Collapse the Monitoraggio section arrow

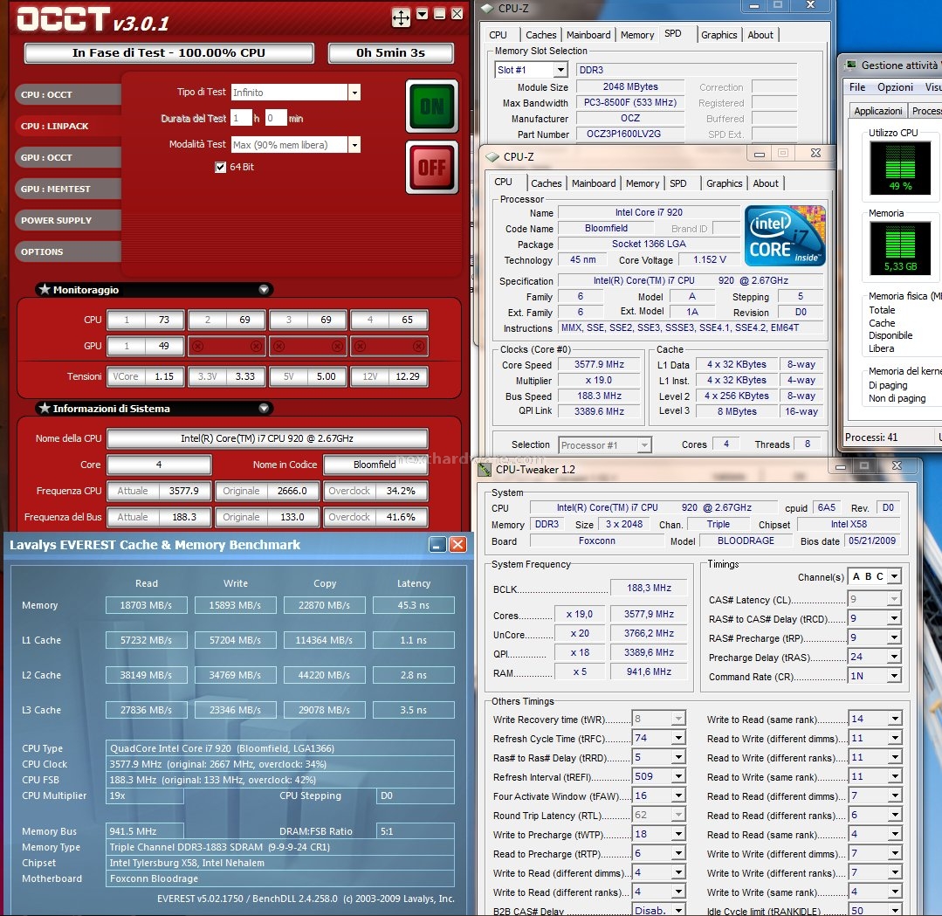tap(264, 290)
